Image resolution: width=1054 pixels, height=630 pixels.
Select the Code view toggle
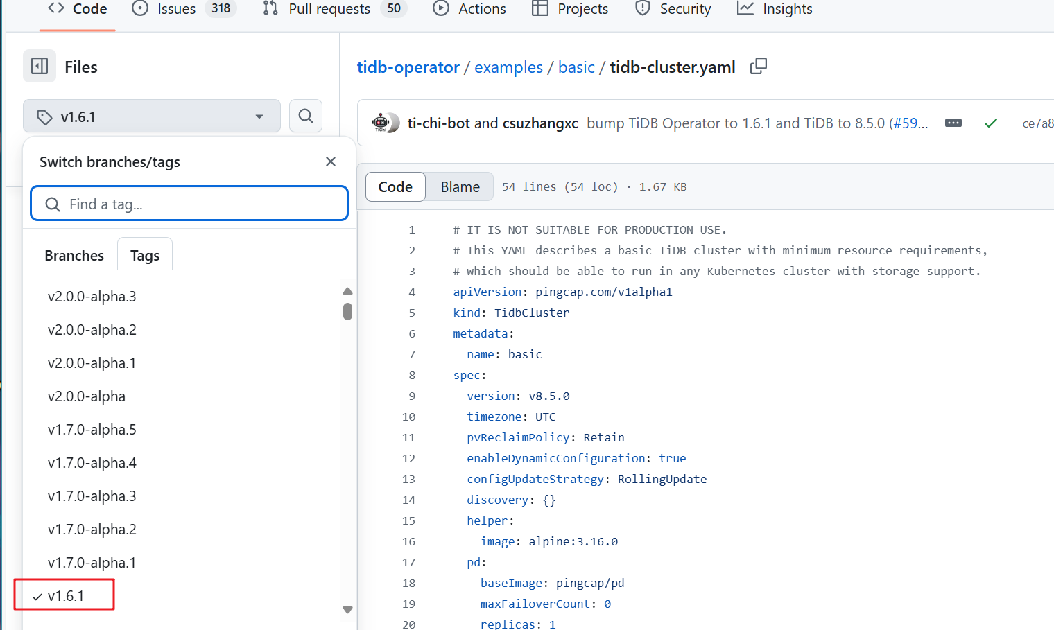coord(395,187)
